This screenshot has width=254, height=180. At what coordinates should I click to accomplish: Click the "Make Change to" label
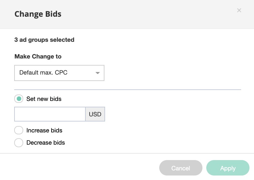point(38,57)
